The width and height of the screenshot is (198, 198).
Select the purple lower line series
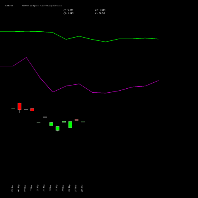(79, 84)
